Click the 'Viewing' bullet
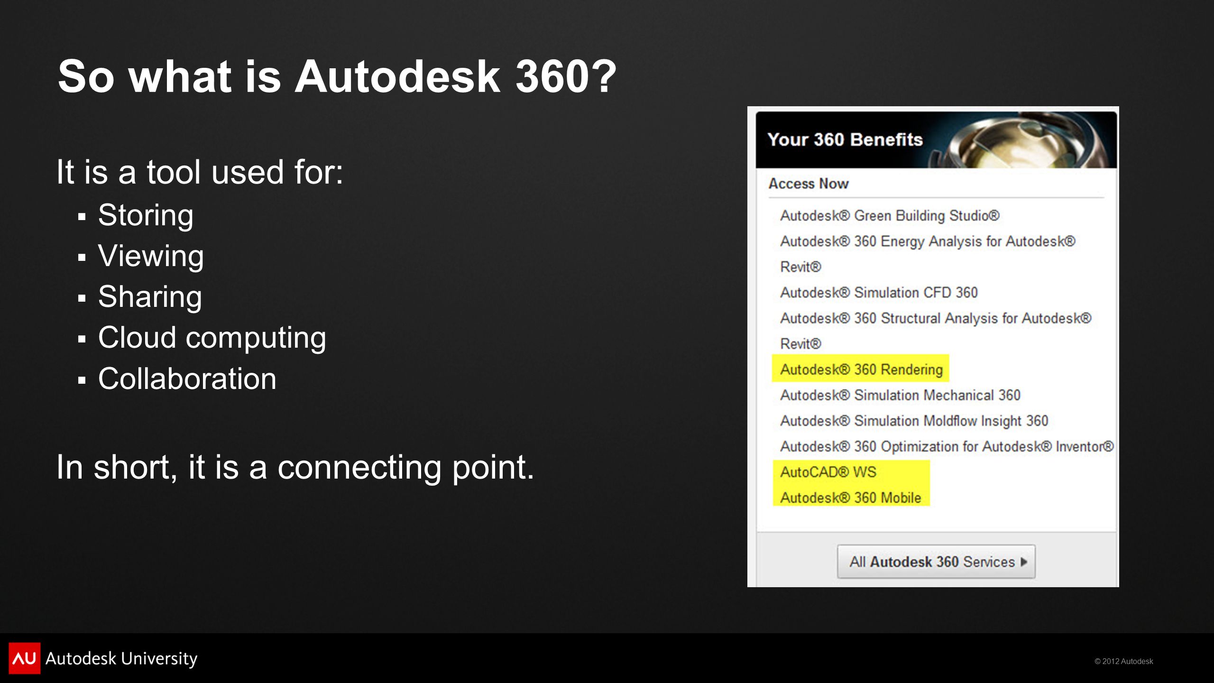 (x=151, y=256)
